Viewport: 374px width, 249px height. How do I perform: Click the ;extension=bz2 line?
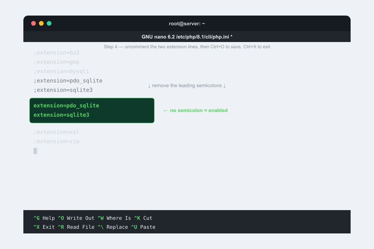[56, 53]
